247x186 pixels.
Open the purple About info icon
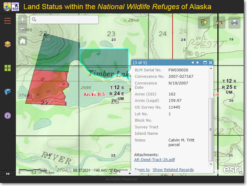pos(8,116)
